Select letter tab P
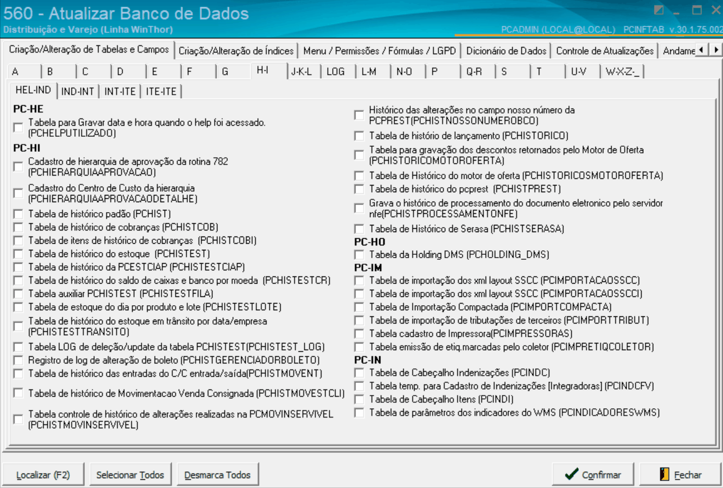 [444, 71]
